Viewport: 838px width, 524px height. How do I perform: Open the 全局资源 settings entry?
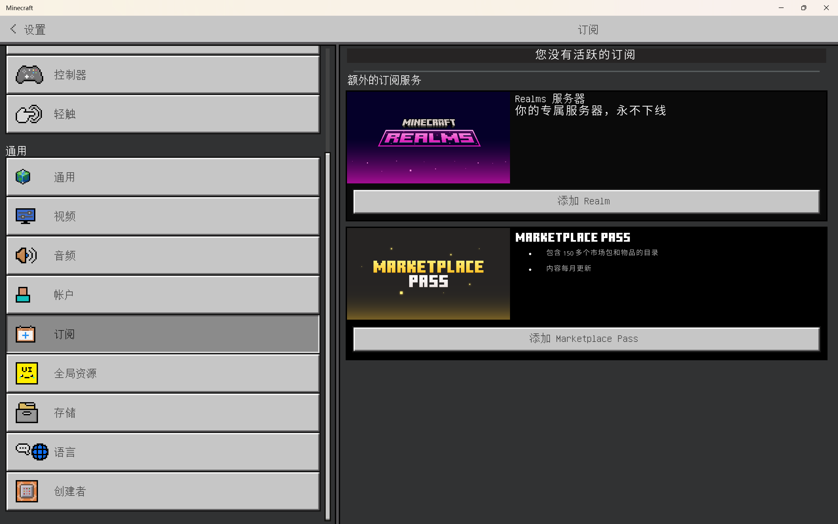pos(163,373)
